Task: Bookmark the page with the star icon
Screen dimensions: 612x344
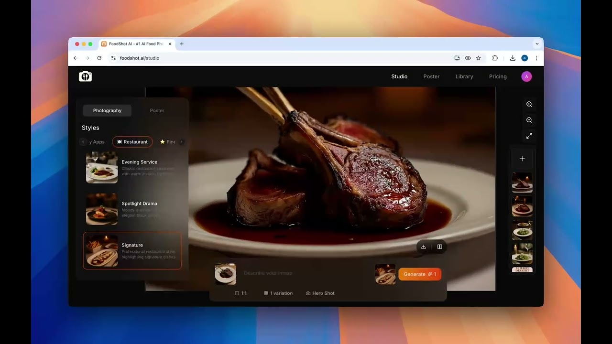Action: click(x=478, y=58)
